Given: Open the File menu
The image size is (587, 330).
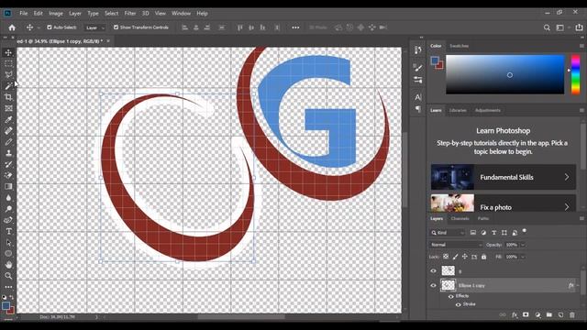Looking at the screenshot, I should coord(24,14).
